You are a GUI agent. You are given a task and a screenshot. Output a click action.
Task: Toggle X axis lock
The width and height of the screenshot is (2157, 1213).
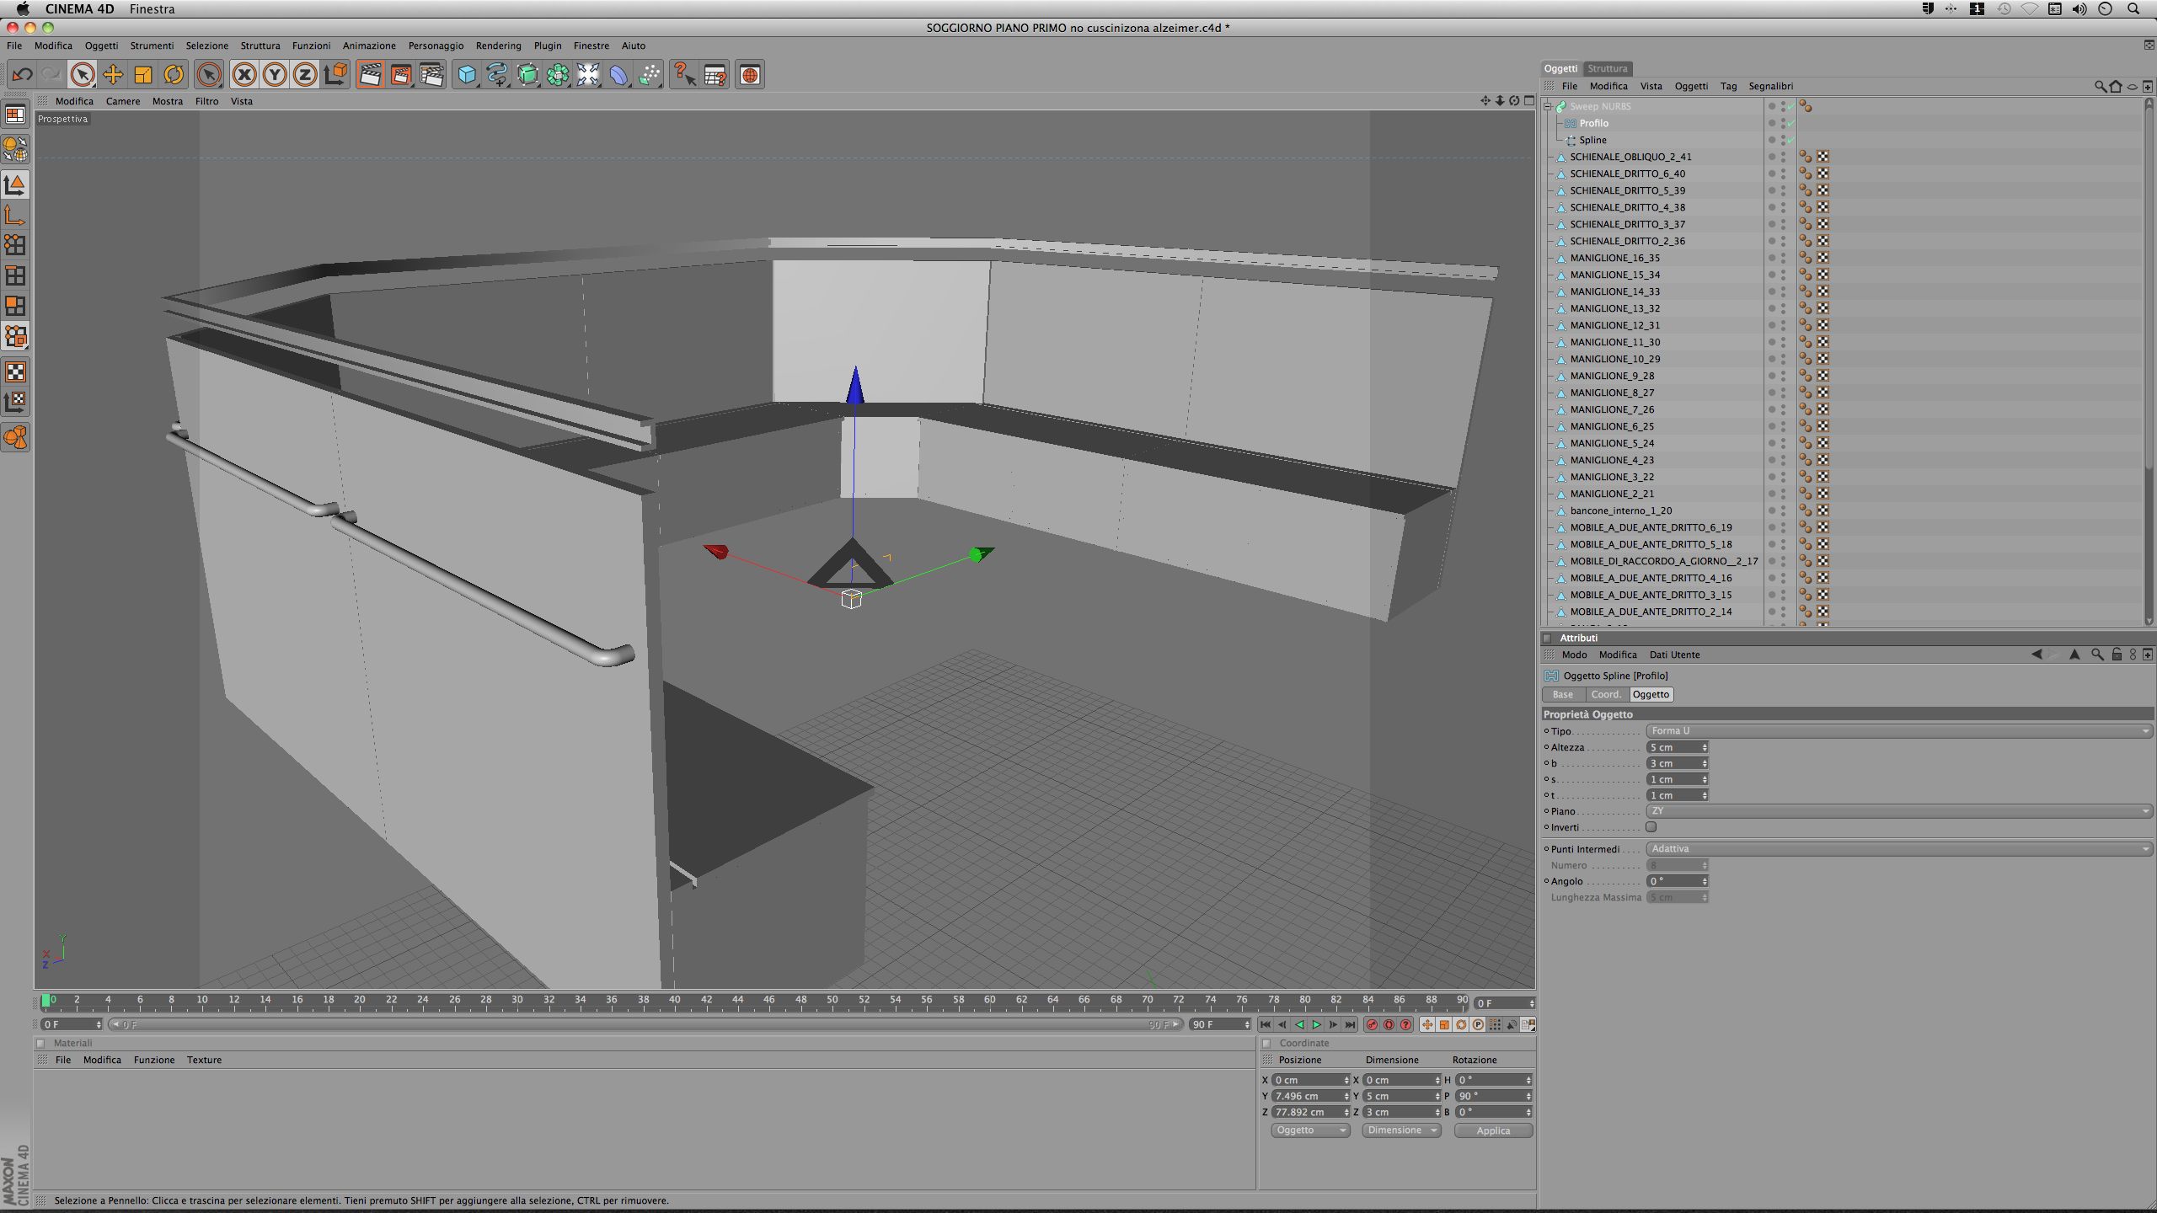(x=244, y=75)
